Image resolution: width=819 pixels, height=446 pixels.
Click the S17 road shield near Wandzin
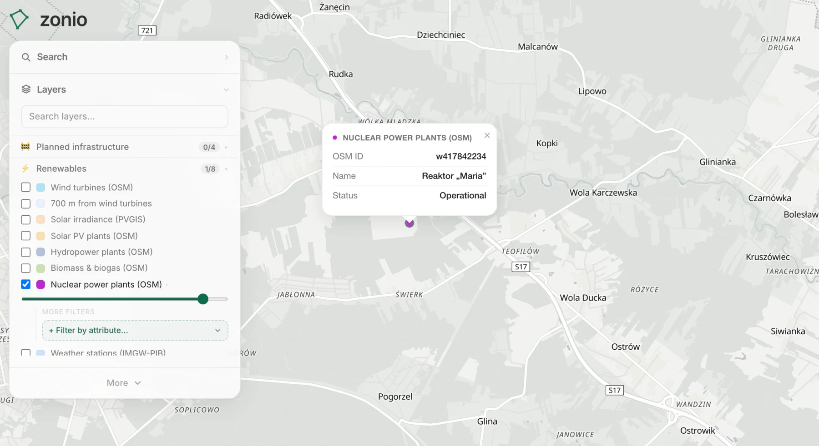coord(615,390)
